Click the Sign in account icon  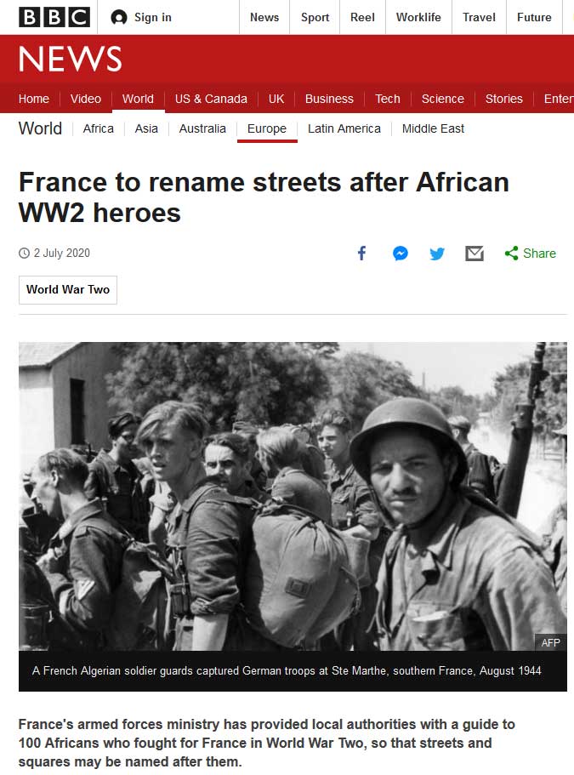point(119,17)
